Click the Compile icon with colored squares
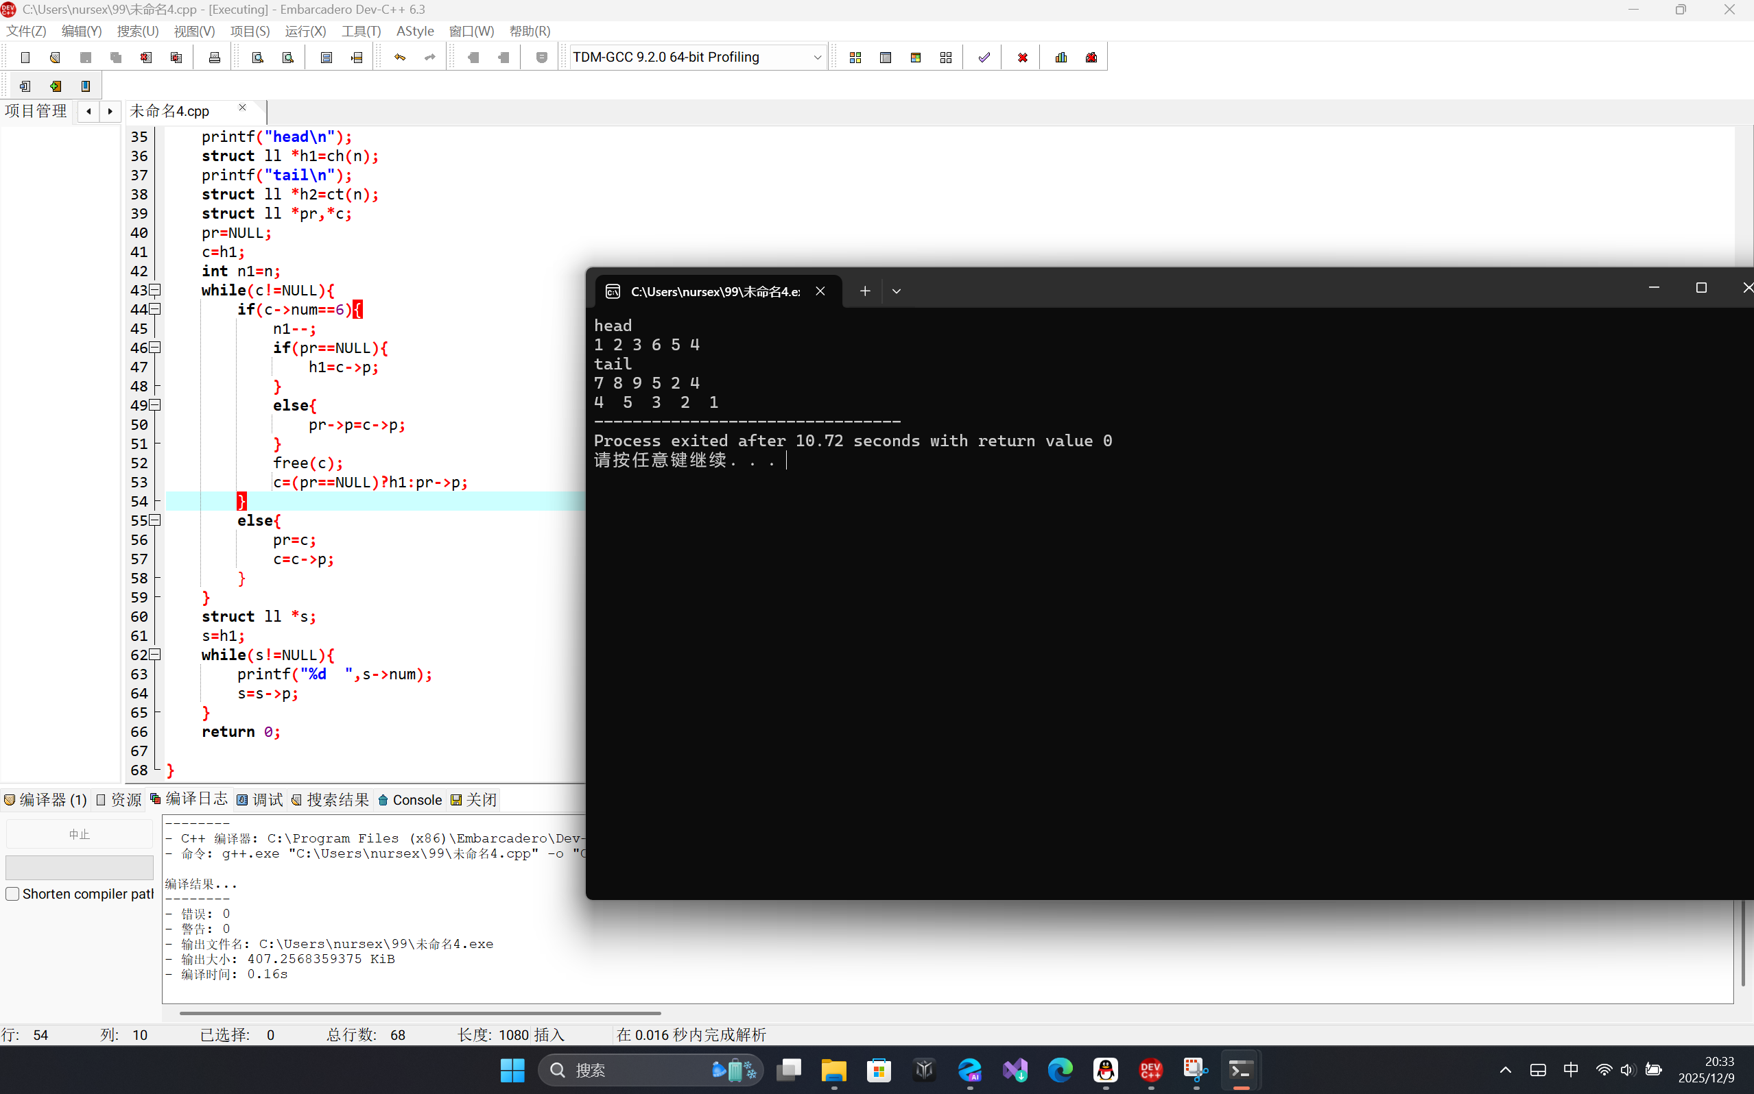Image resolution: width=1754 pixels, height=1094 pixels. [855, 57]
